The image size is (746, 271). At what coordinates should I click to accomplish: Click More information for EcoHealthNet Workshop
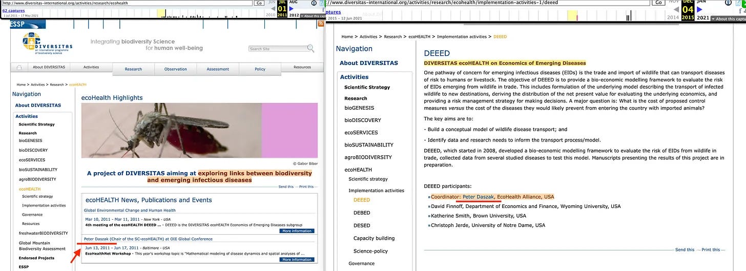pyautogui.click(x=297, y=260)
